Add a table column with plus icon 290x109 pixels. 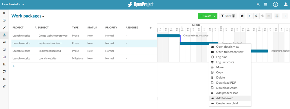pyautogui.click(x=150, y=28)
